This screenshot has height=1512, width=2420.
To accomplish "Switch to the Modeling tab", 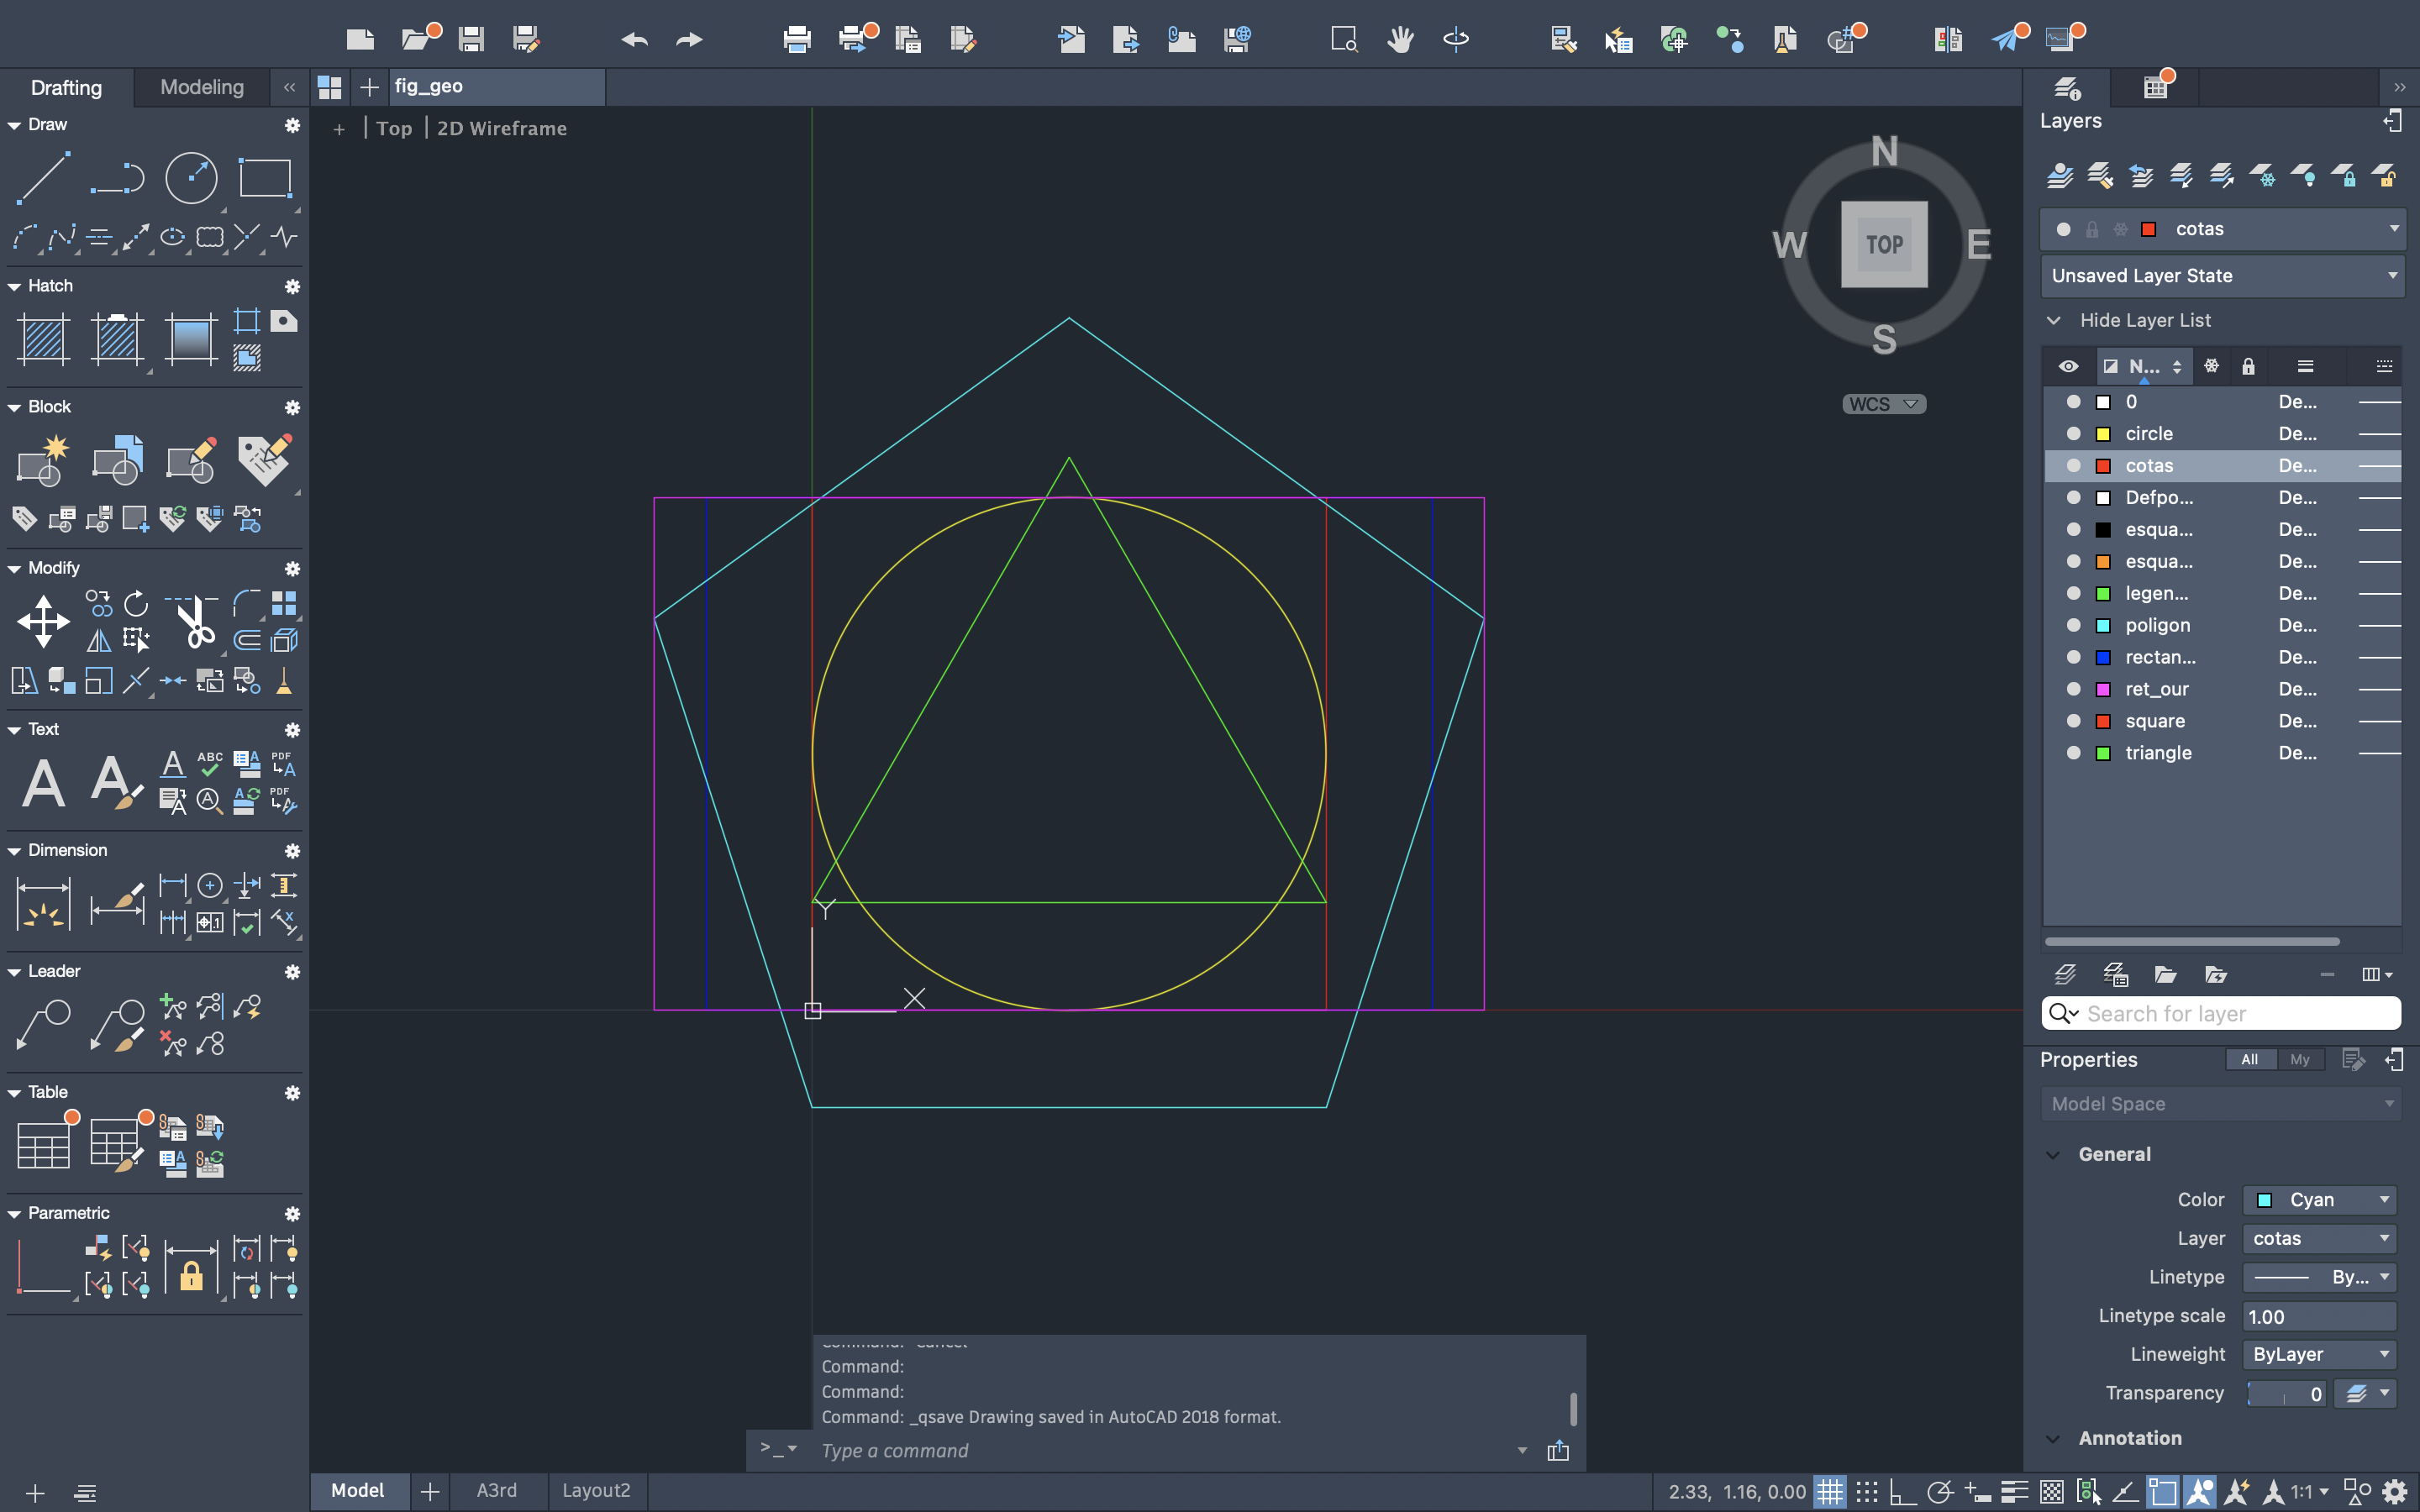I will [x=201, y=87].
